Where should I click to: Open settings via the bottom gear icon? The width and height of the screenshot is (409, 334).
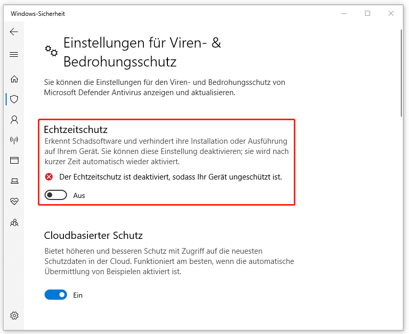14,315
